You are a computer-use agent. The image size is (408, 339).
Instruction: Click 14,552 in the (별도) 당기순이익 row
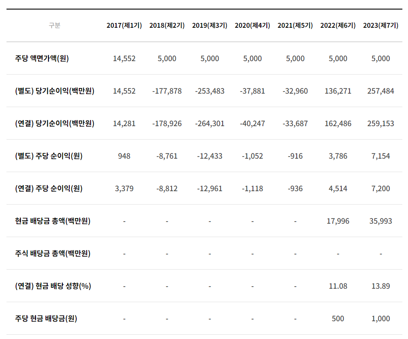pyautogui.click(x=124, y=91)
